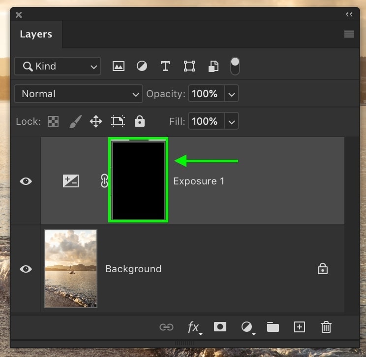Filter for adjustment layers
366x357 pixels.
[142, 66]
